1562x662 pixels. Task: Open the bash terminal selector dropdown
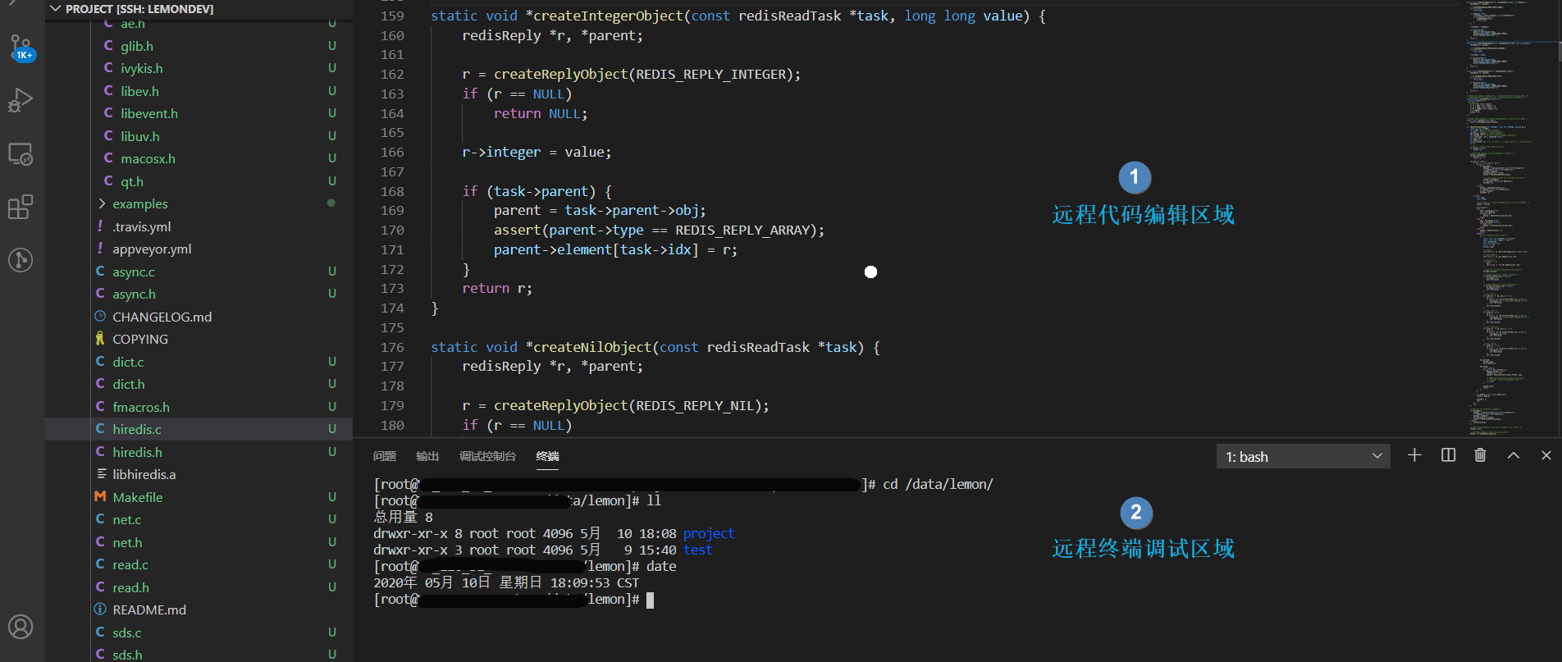pos(1303,456)
